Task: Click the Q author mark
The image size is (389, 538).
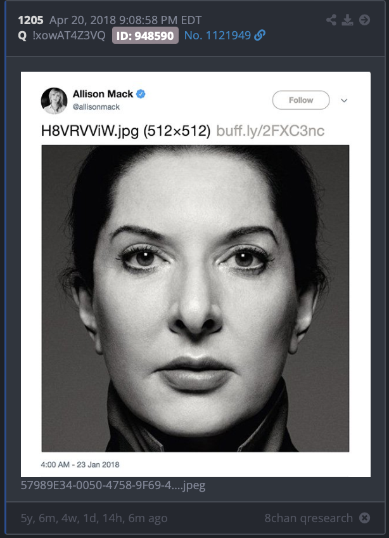Action: (x=22, y=36)
